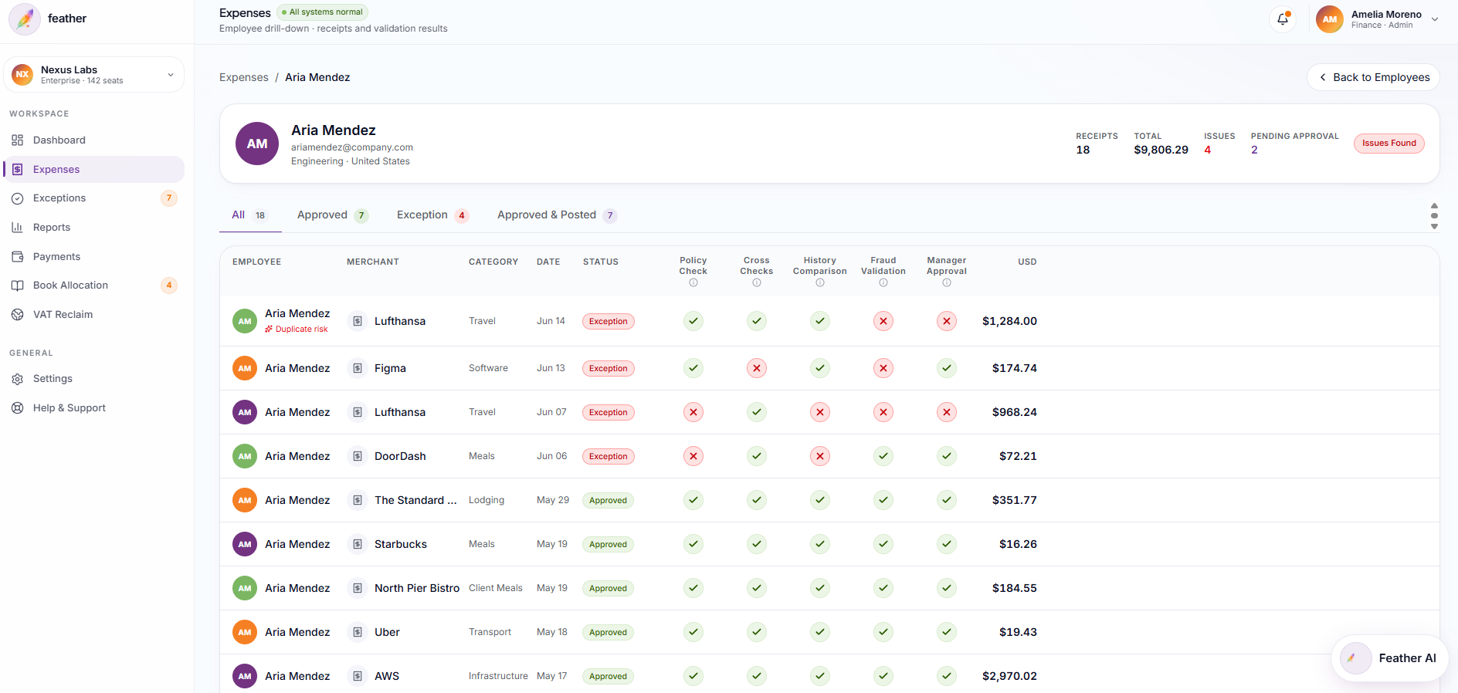The height and width of the screenshot is (693, 1458).
Task: Click the Book Allocation icon
Action: click(17, 286)
